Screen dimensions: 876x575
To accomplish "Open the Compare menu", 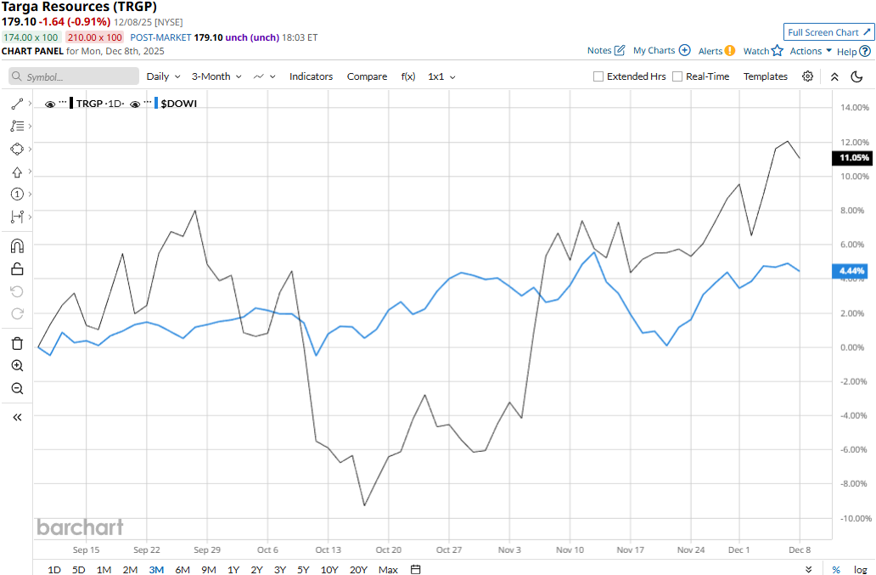I will [367, 76].
